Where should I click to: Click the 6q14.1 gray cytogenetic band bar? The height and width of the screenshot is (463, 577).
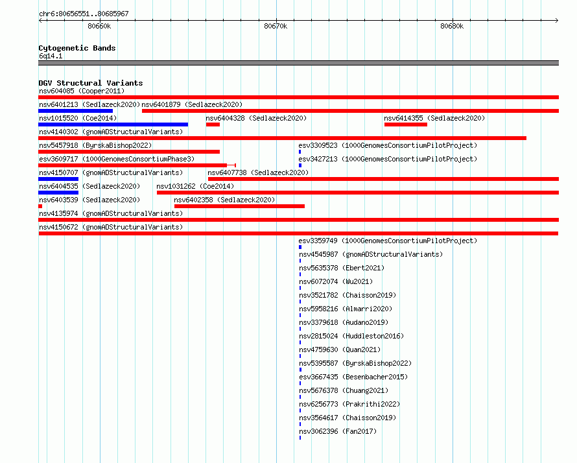point(298,63)
